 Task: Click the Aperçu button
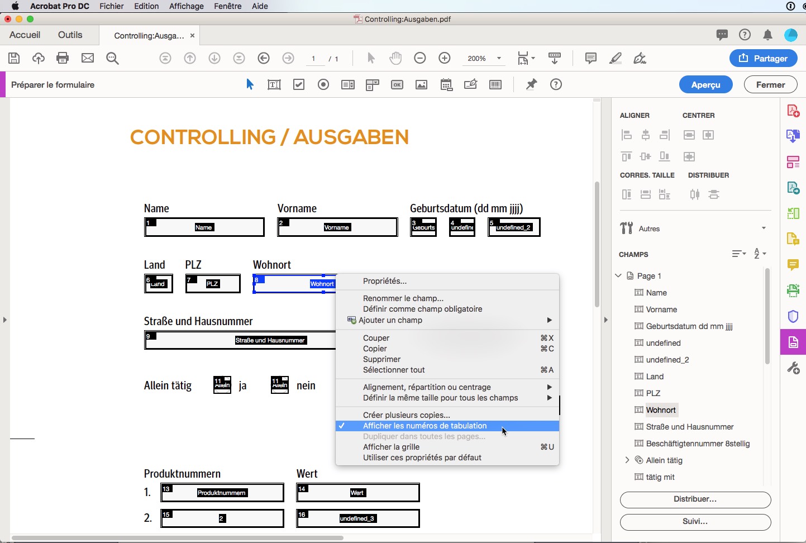[x=706, y=85]
